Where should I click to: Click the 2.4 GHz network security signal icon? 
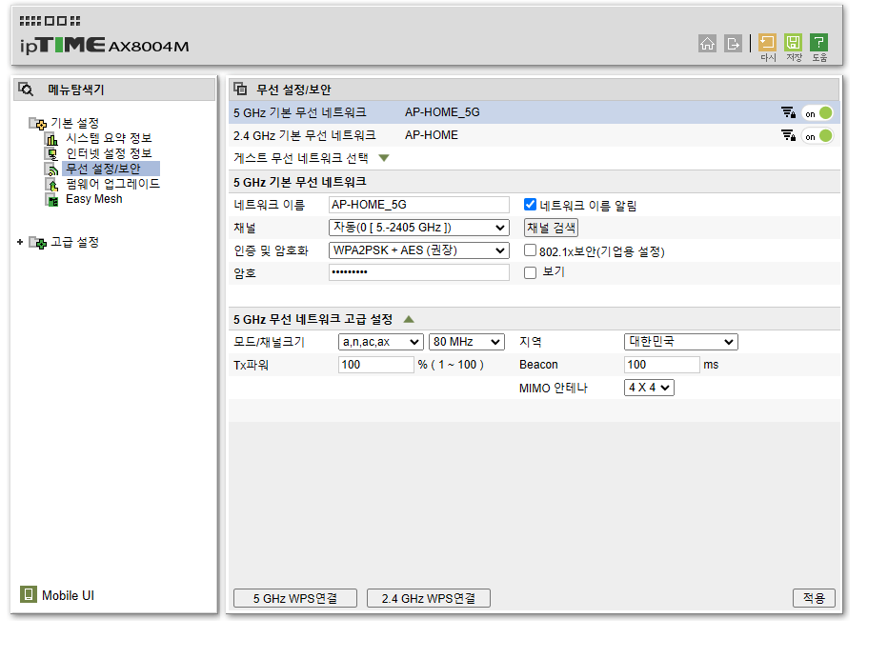pyautogui.click(x=788, y=135)
